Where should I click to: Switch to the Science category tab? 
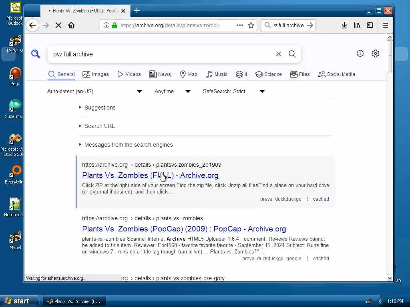(x=269, y=74)
